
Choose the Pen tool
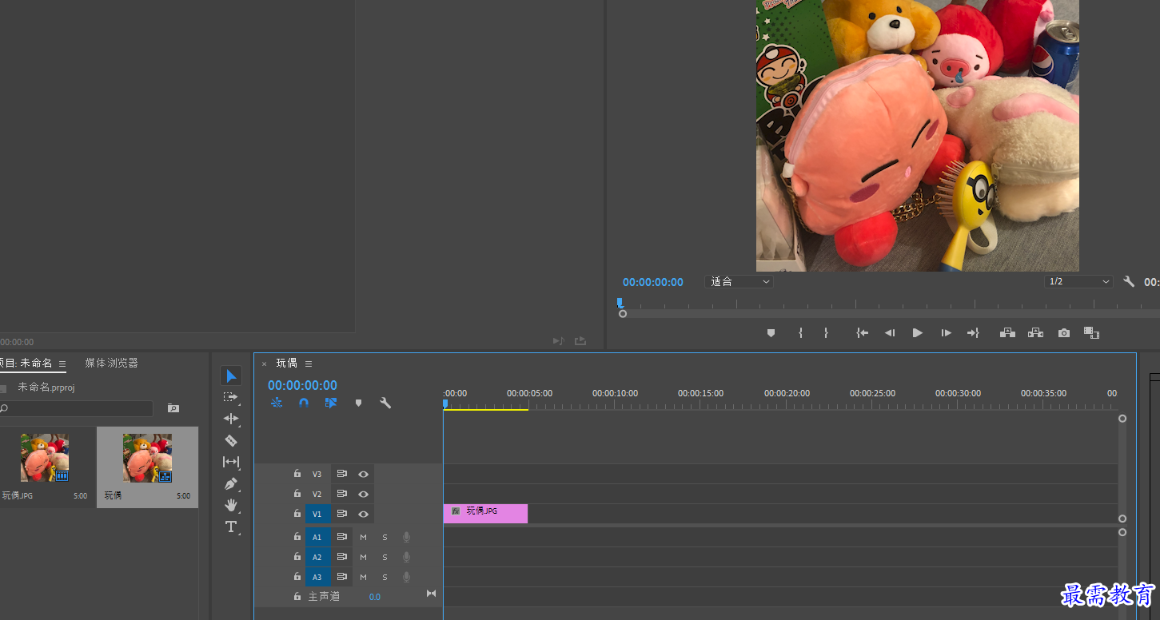[x=231, y=483]
